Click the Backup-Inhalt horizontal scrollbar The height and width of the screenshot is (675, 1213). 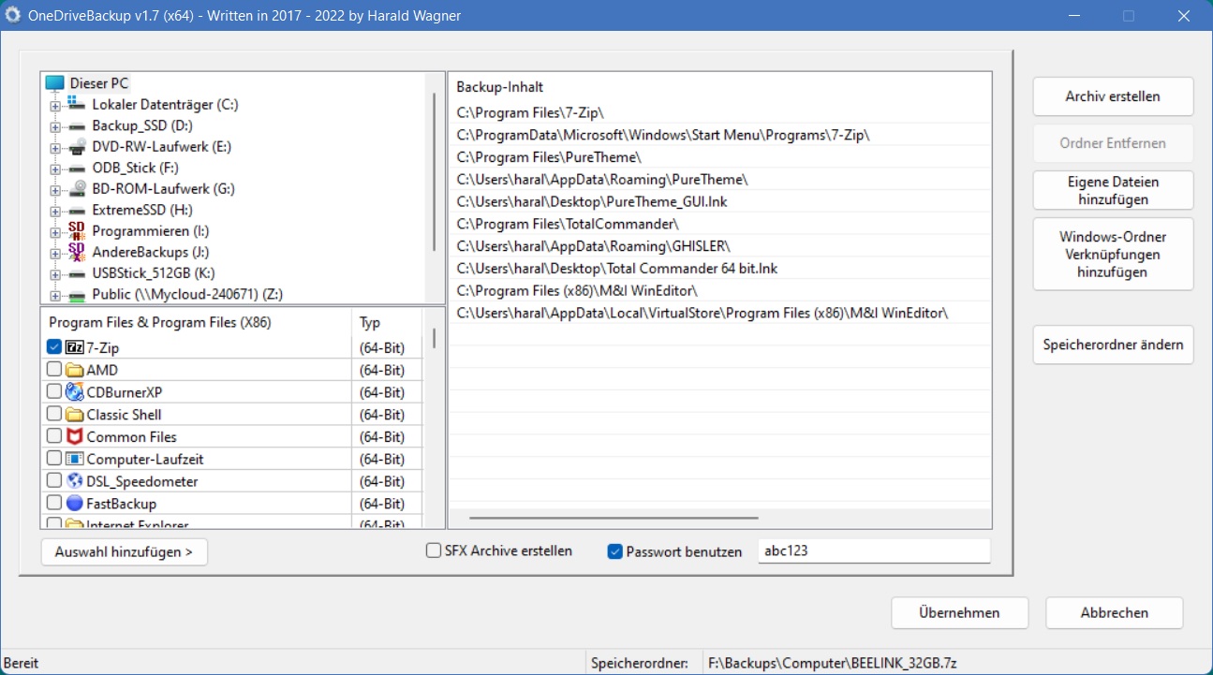[614, 517]
